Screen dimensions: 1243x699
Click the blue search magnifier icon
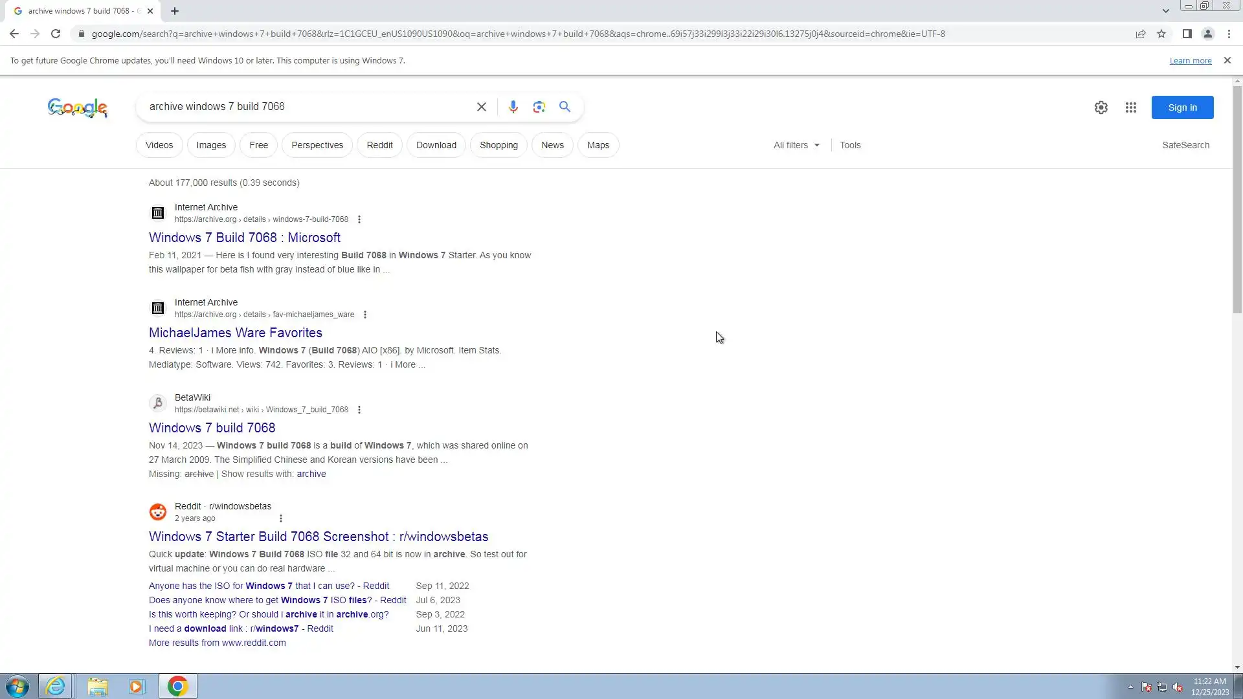(565, 107)
